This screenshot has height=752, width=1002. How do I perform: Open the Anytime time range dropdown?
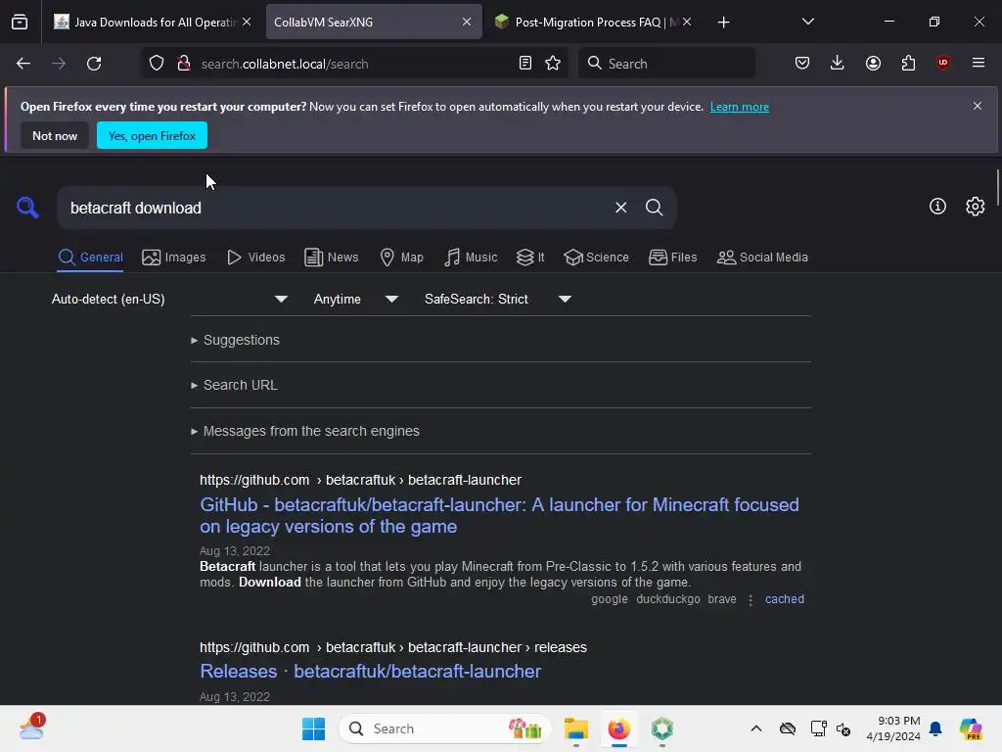pos(355,299)
